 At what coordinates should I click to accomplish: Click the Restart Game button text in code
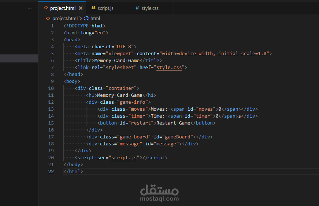coord(173,123)
